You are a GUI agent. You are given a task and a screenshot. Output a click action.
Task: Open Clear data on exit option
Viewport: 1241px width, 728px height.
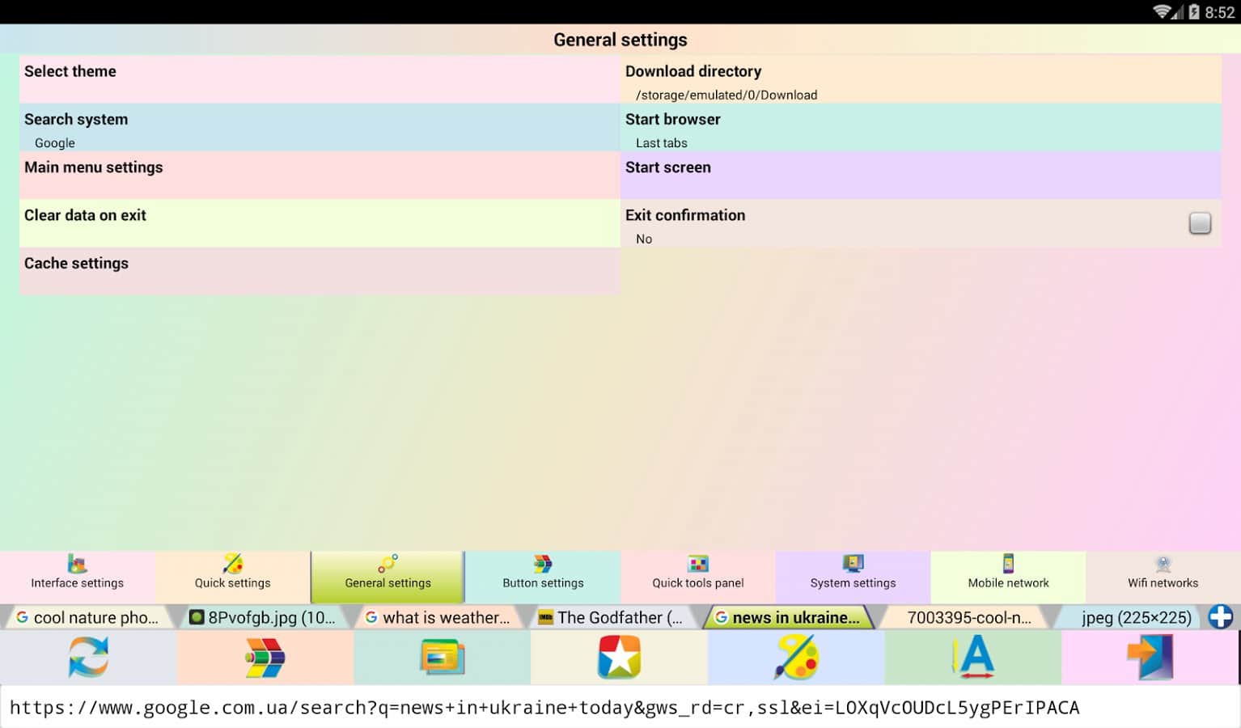pyautogui.click(x=320, y=223)
